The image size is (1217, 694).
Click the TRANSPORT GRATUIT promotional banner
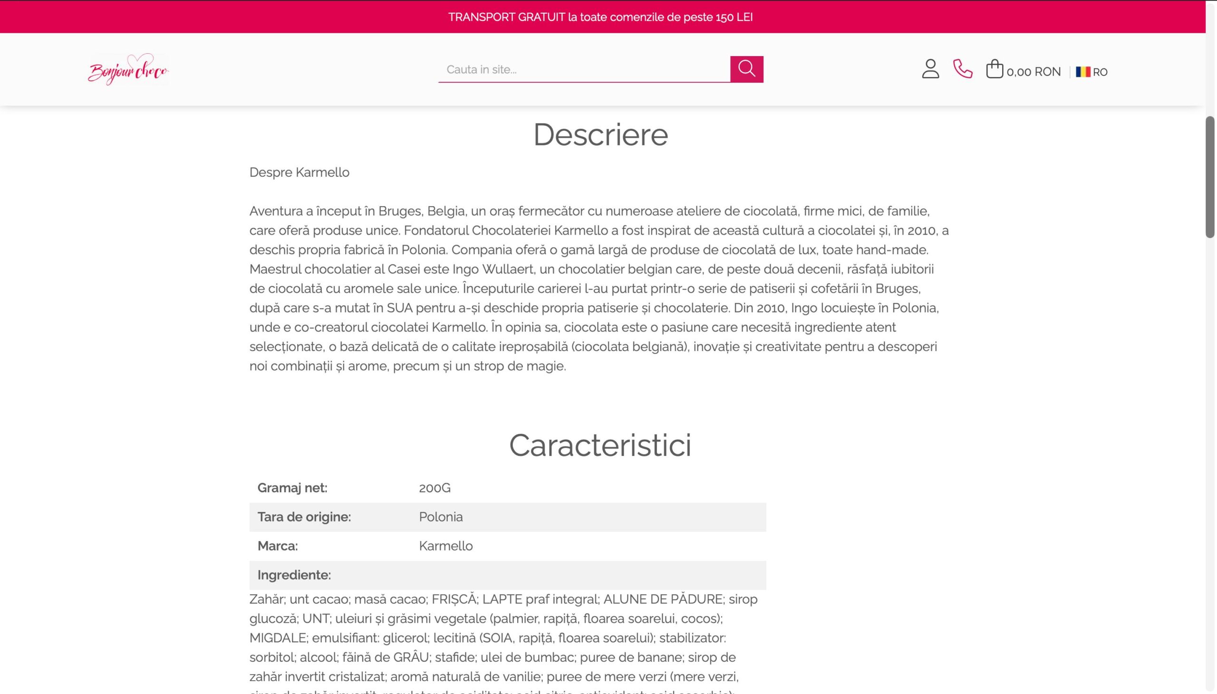[x=600, y=17]
